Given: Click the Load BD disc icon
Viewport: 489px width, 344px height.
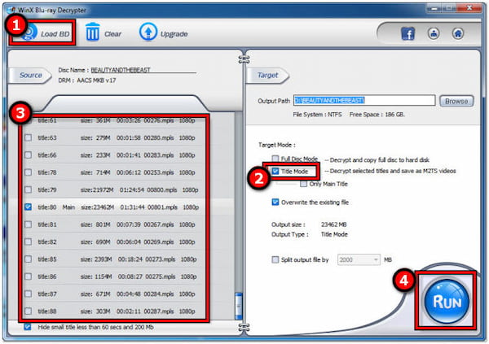Looking at the screenshot, I should [30, 33].
